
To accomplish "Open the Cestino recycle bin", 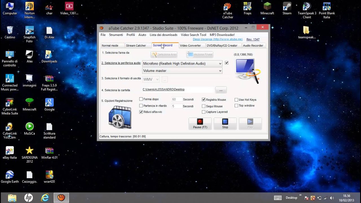I will coord(10,32).
